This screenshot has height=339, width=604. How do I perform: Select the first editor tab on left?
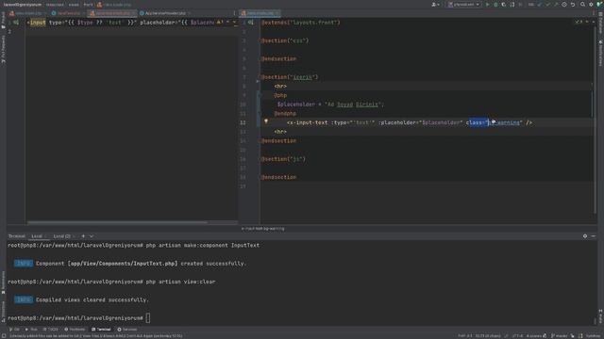pos(27,13)
